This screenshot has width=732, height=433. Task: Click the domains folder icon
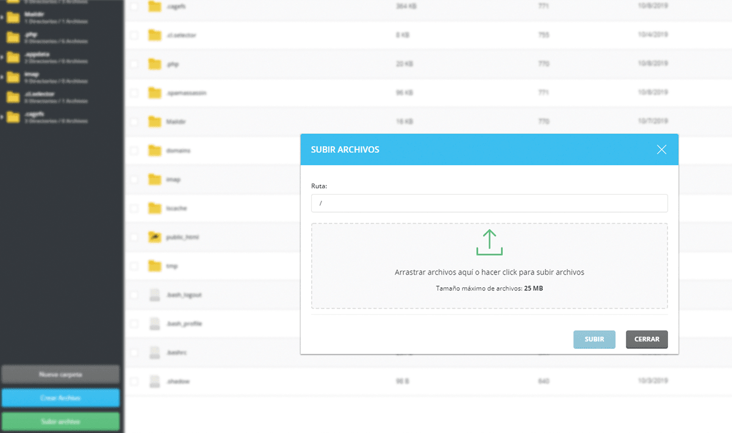coord(154,150)
